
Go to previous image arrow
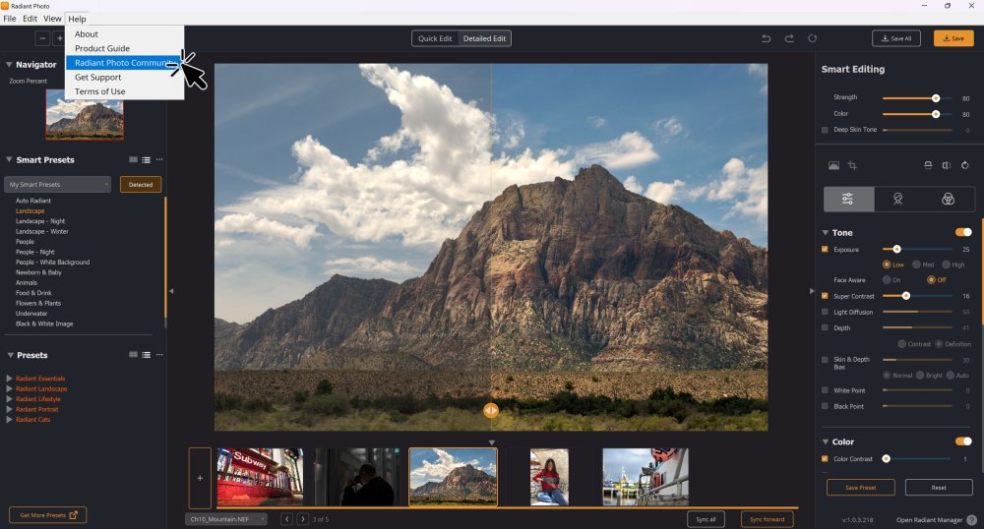[286, 519]
